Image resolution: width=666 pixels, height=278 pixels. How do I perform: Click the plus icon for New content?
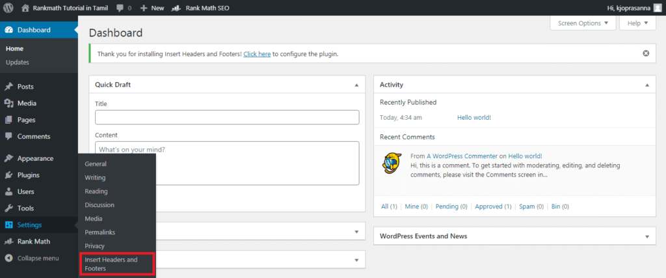[144, 8]
